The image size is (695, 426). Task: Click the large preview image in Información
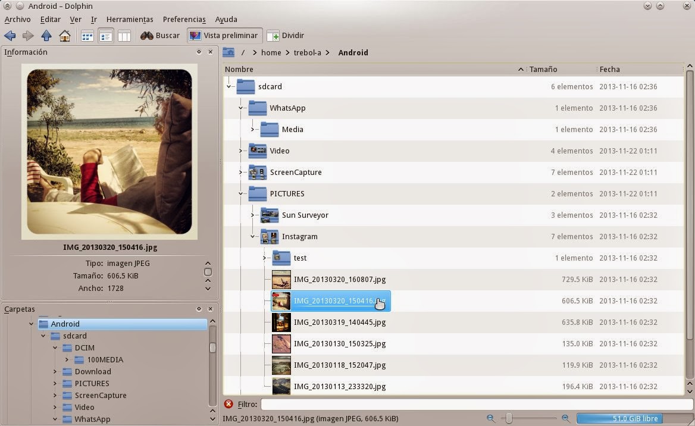click(109, 152)
